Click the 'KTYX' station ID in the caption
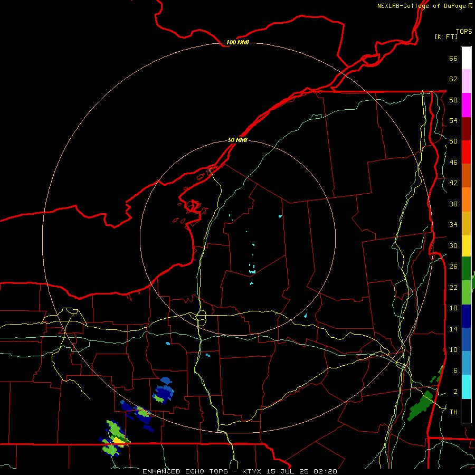The height and width of the screenshot is (475, 475). 251,471
